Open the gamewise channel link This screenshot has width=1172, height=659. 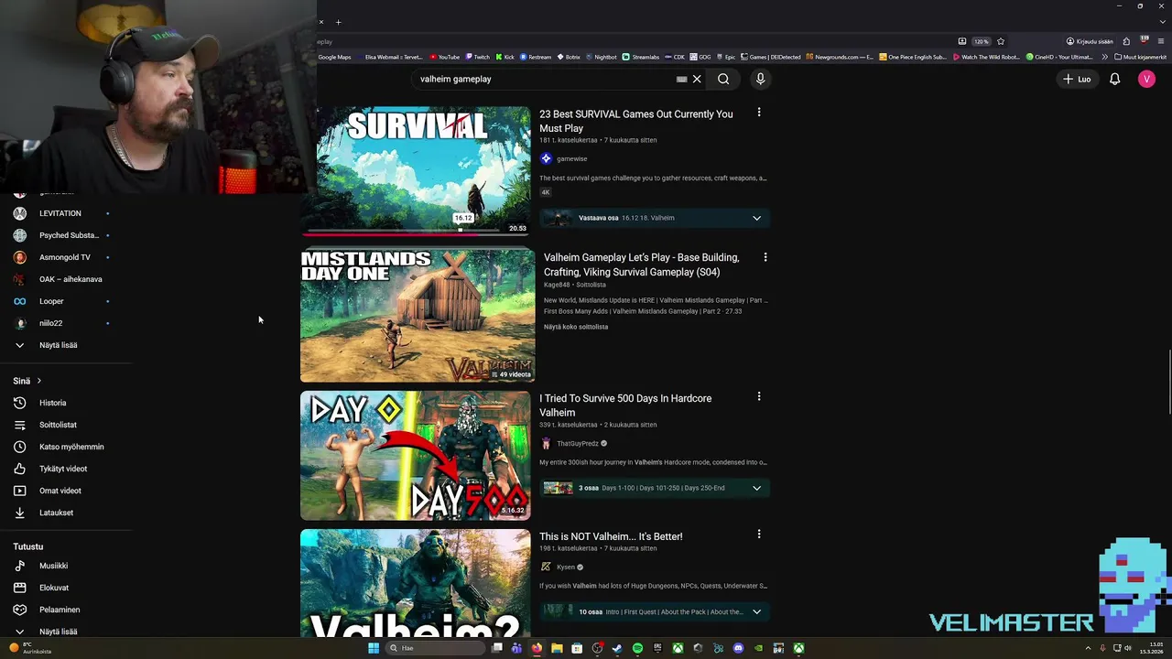click(571, 158)
